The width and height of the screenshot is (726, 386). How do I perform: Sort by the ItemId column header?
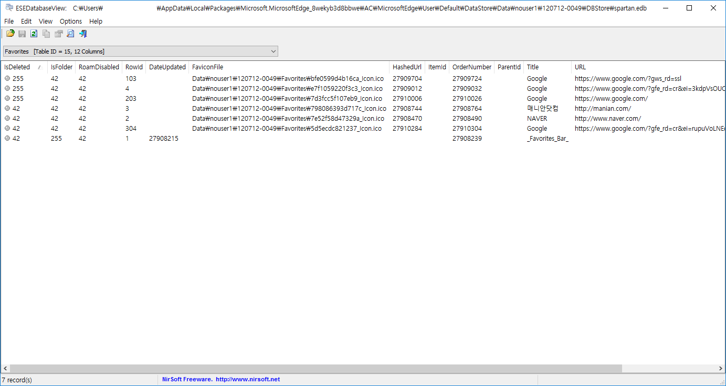click(x=437, y=67)
